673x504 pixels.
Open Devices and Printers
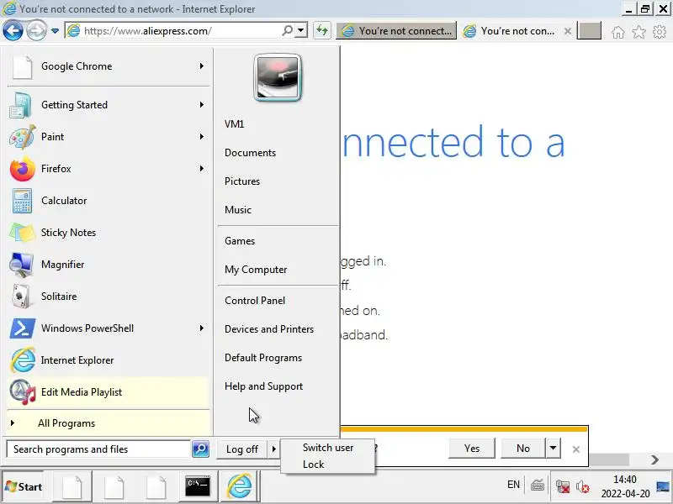tap(269, 329)
